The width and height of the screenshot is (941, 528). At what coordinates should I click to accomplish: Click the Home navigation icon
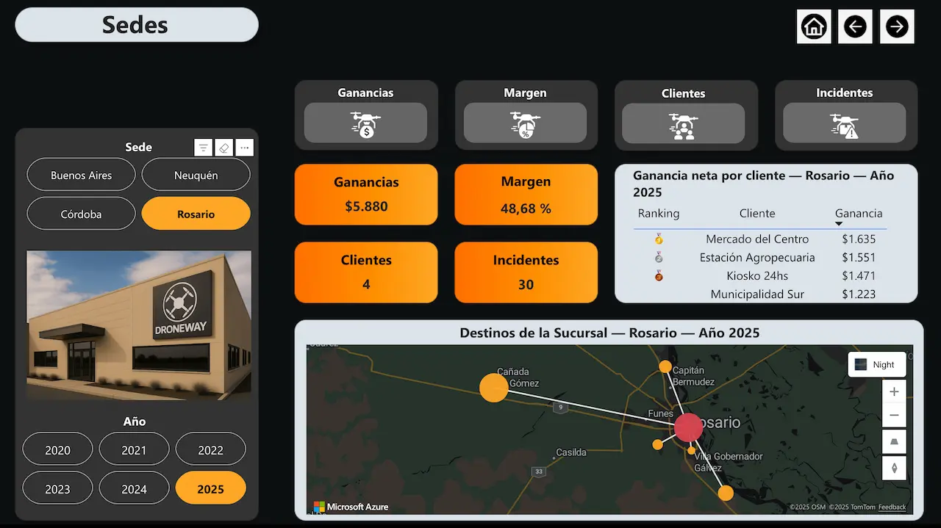click(x=814, y=26)
